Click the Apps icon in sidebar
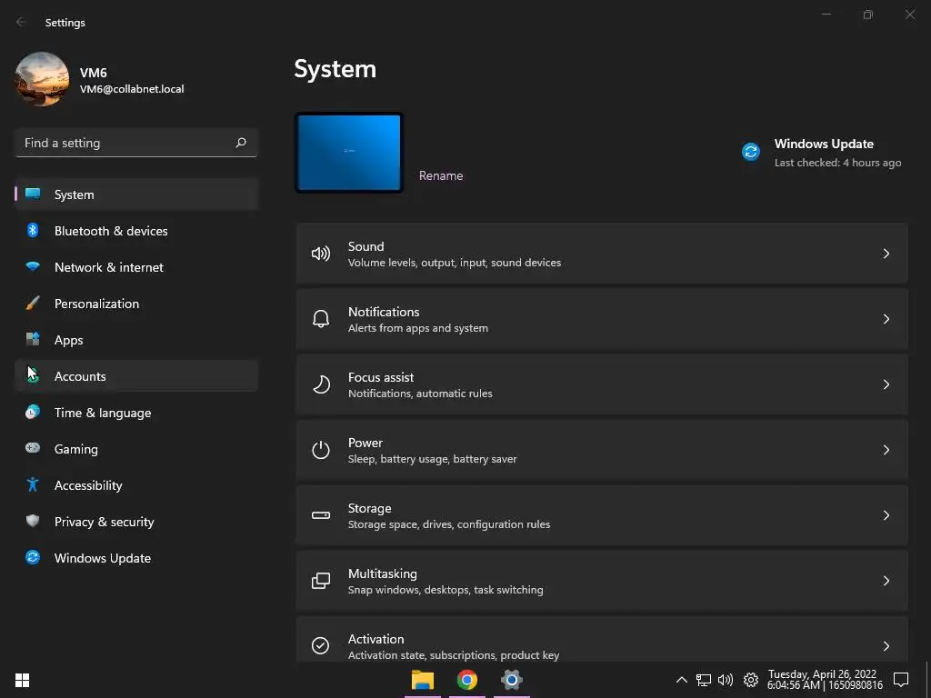Image resolution: width=931 pixels, height=698 pixels. click(x=33, y=340)
